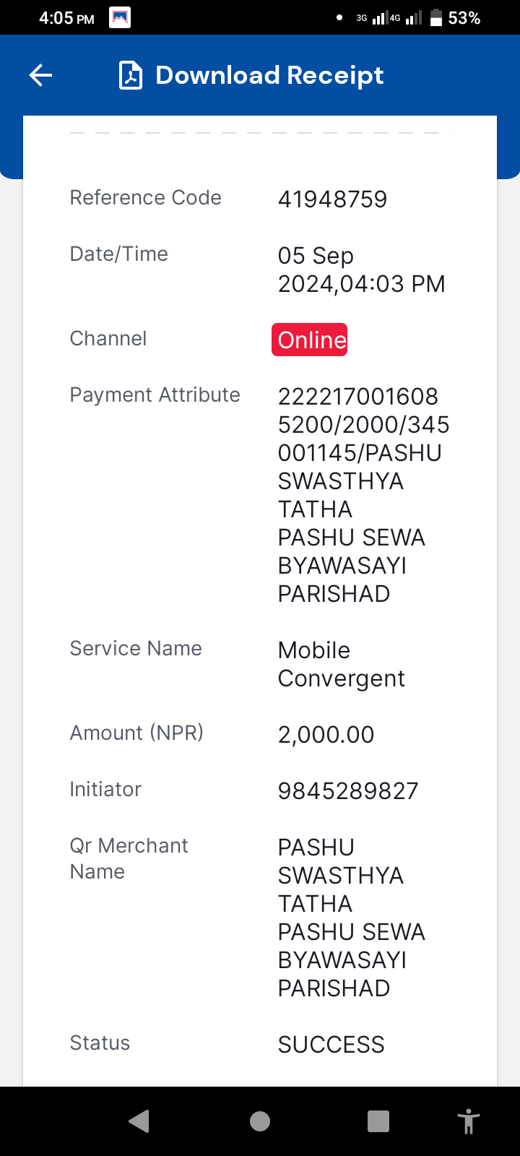Tap the 4:05 PM clock in status bar
Viewport: 520px width, 1156px height.
(66, 18)
